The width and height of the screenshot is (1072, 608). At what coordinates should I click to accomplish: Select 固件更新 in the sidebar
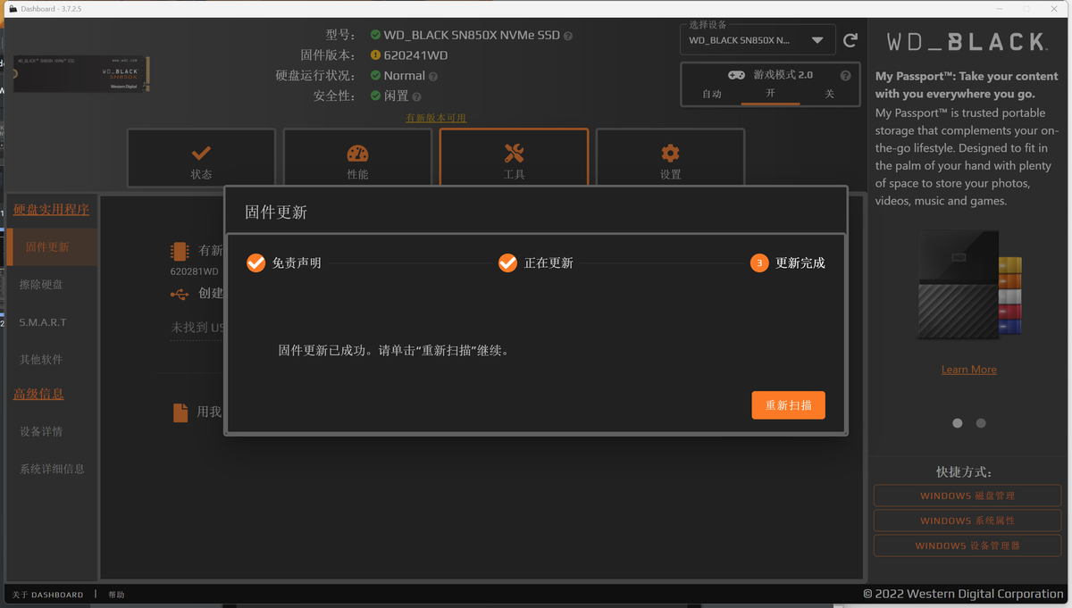pos(52,247)
